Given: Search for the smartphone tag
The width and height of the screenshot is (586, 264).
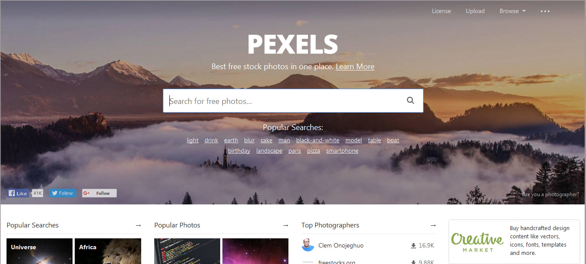Looking at the screenshot, I should pos(342,150).
